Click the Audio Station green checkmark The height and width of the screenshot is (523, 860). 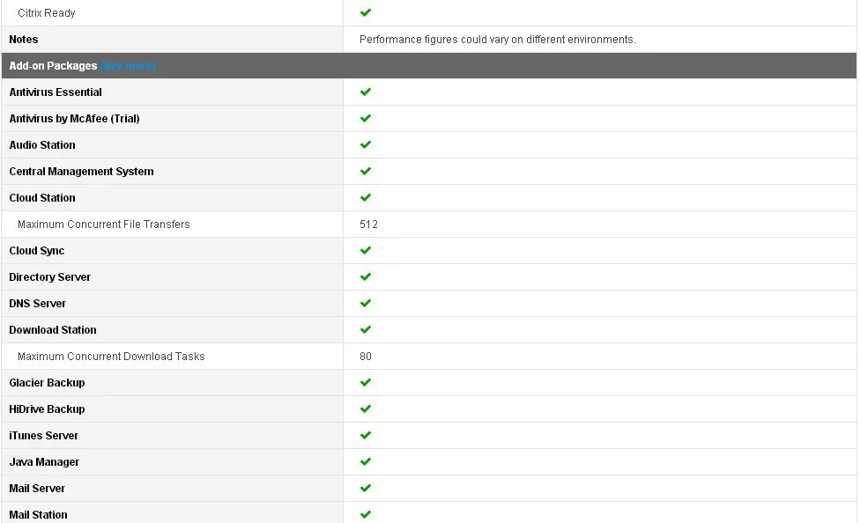(366, 144)
